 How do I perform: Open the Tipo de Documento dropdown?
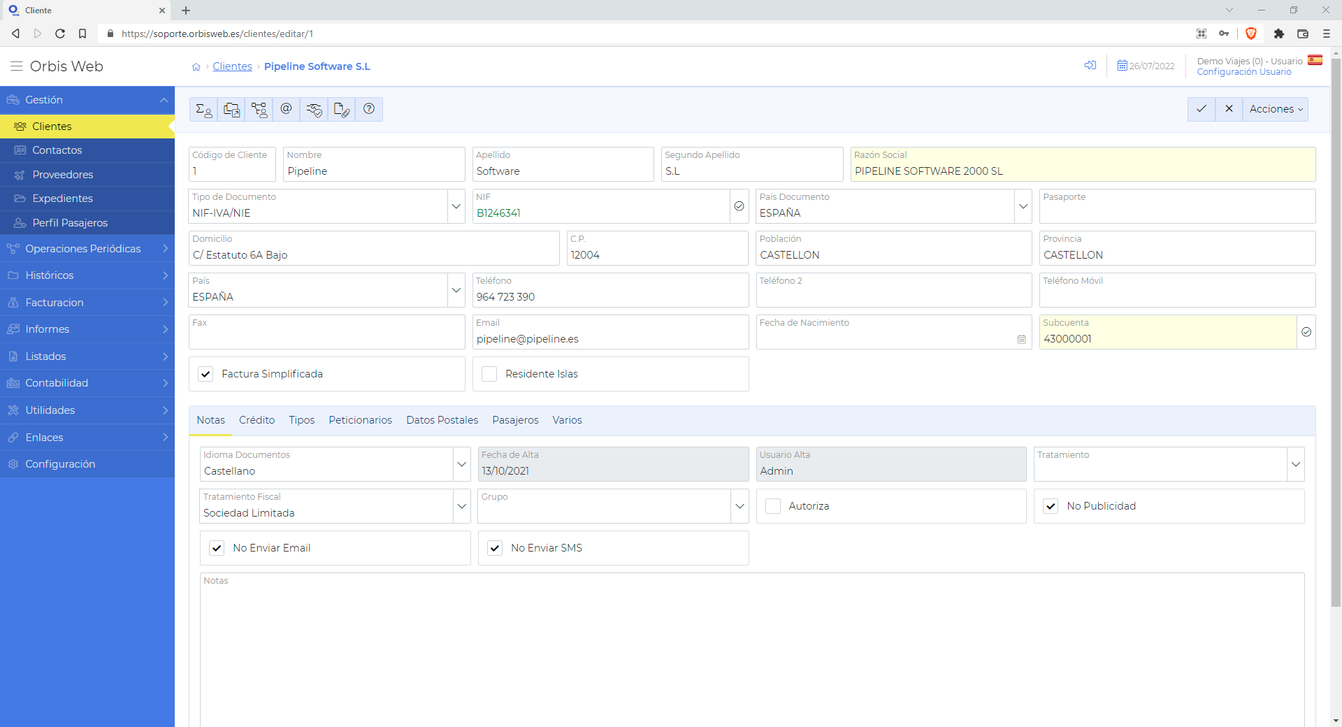[456, 206]
